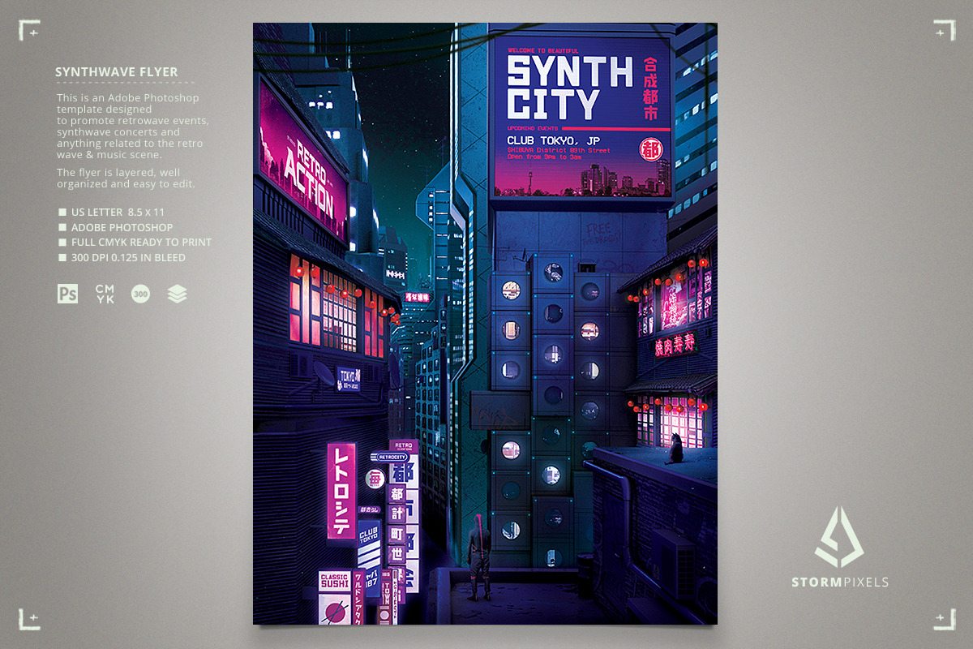Click the SYNTHWAVE FLYER heading
This screenshot has height=649, width=973.
pyautogui.click(x=117, y=72)
